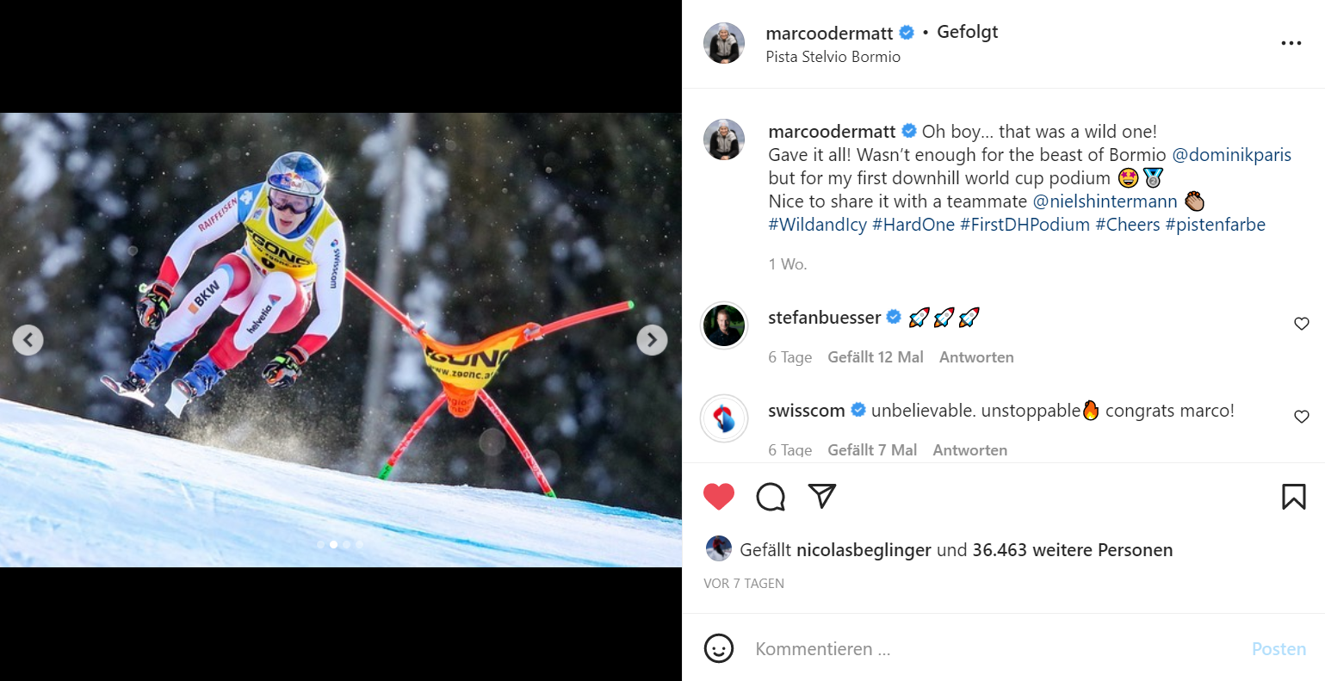Reply to stefanbuesser's comment

[976, 357]
